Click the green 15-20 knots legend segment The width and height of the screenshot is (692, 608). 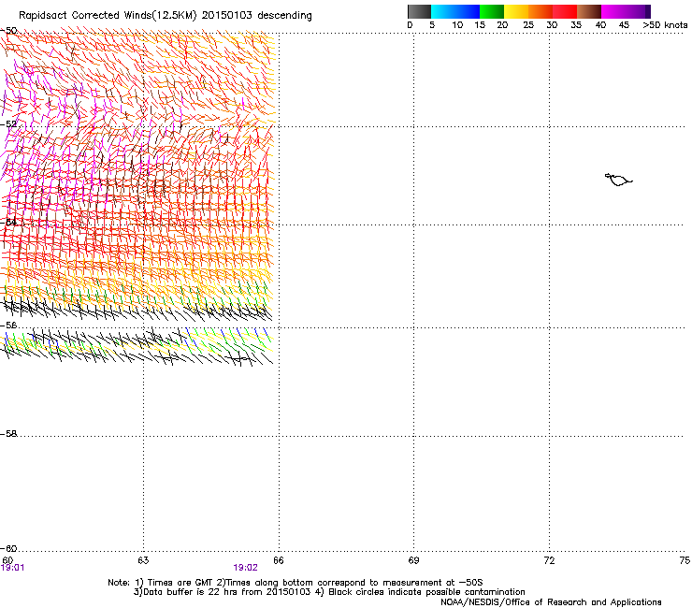[492, 11]
